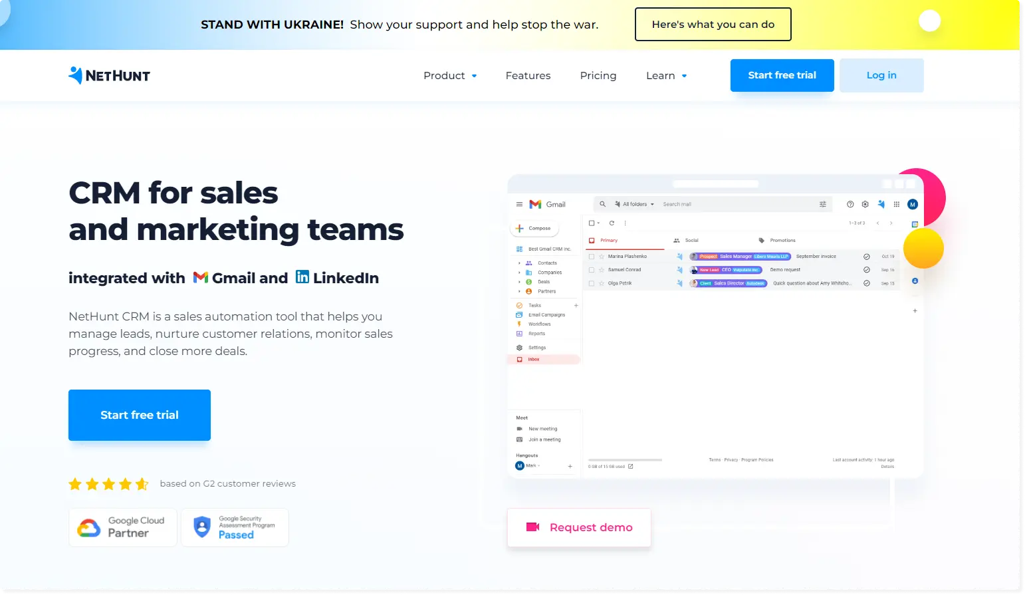This screenshot has width=1025, height=595.
Task: Open search filter options sliders icon
Action: pos(823,204)
